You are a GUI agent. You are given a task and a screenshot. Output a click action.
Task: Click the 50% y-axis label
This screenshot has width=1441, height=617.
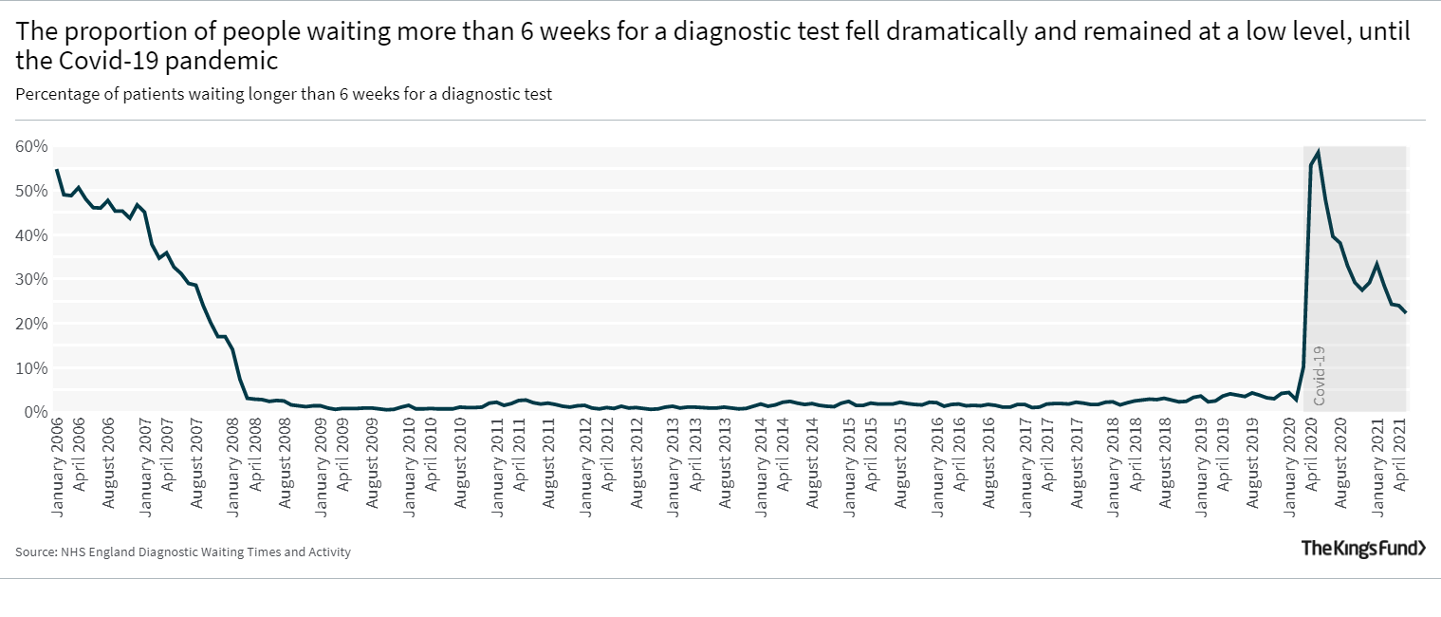point(31,191)
